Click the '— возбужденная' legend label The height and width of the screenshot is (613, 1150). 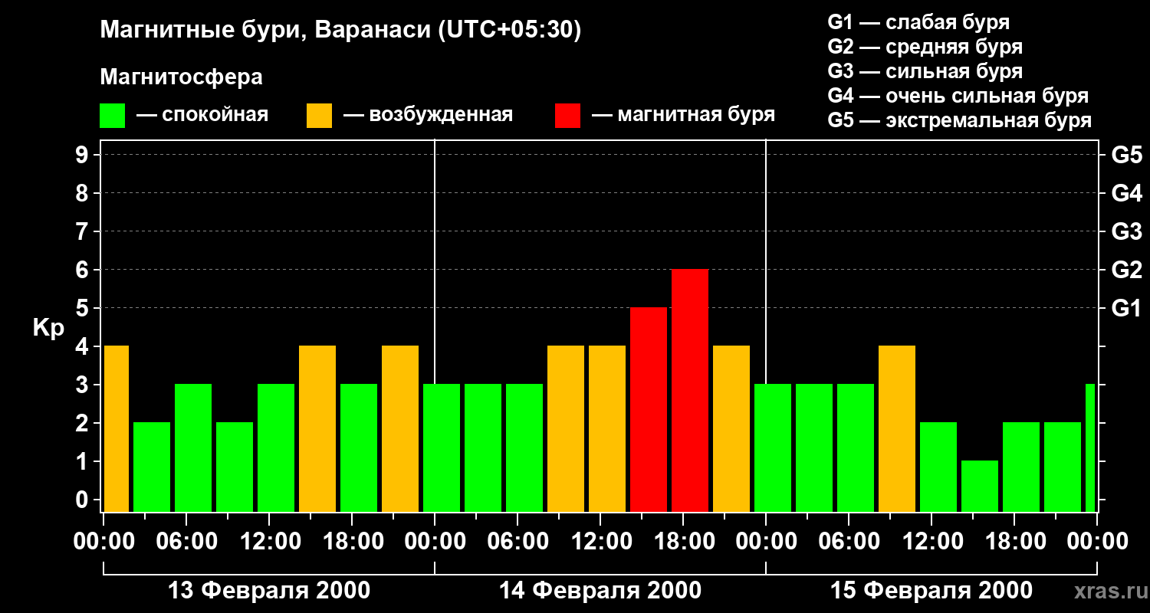[x=428, y=115]
